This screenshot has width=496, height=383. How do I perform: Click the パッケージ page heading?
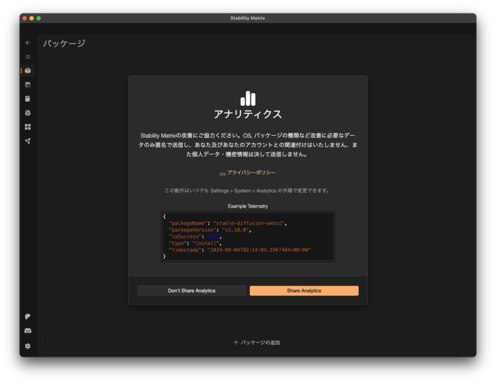[x=64, y=44]
